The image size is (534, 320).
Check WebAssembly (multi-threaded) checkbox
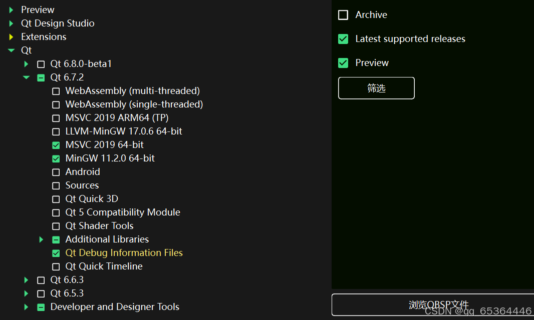(56, 91)
